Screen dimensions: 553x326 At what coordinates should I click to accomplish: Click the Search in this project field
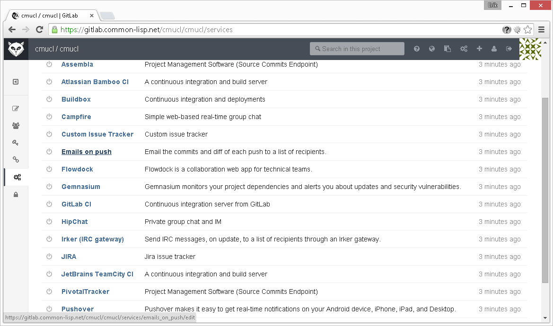point(357,49)
